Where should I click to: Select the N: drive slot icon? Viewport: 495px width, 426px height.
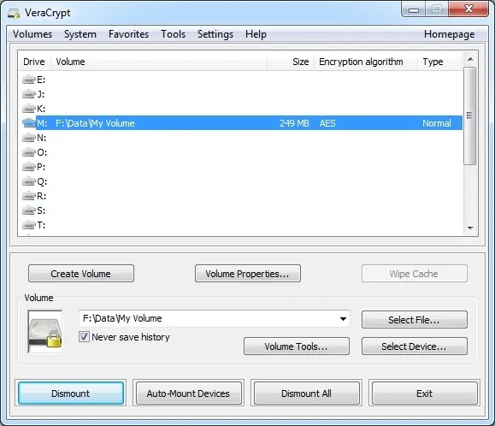point(29,138)
